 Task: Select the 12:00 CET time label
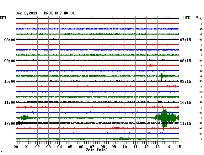[x=10, y=124]
